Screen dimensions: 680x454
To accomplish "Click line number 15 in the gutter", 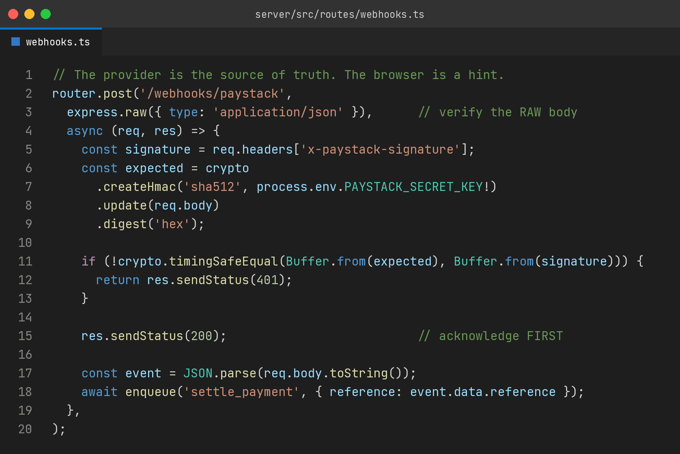I will [25, 336].
